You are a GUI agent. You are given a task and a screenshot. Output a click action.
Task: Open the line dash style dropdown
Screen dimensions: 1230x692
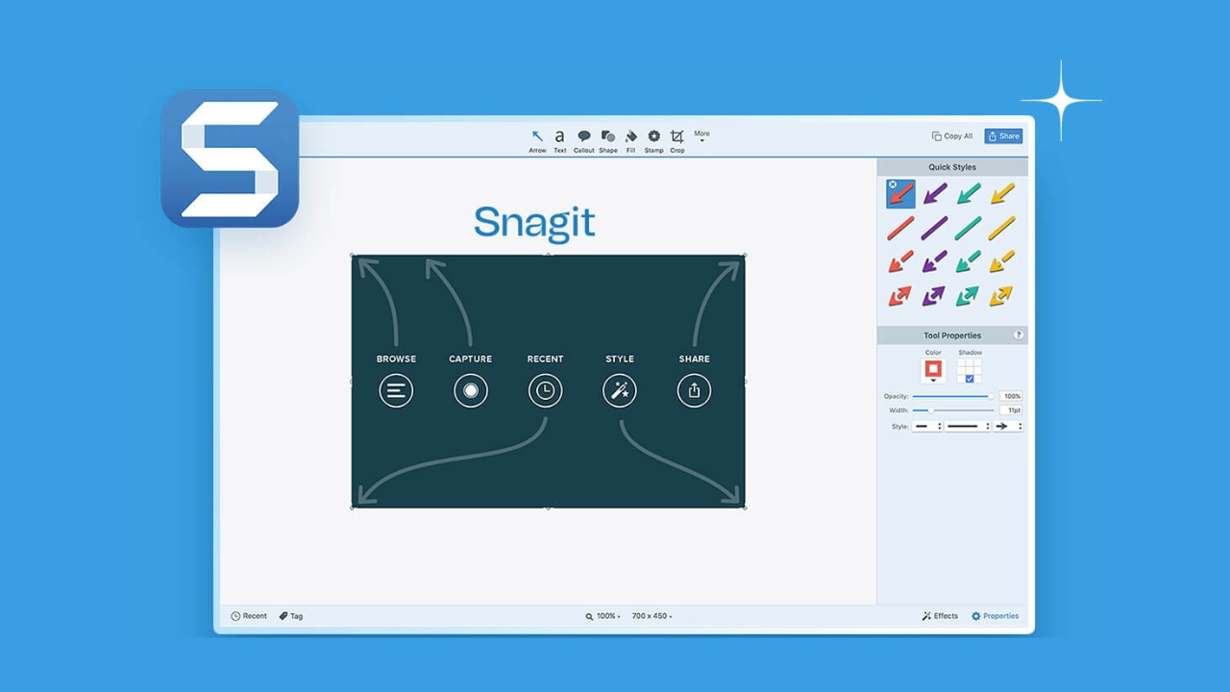(967, 426)
